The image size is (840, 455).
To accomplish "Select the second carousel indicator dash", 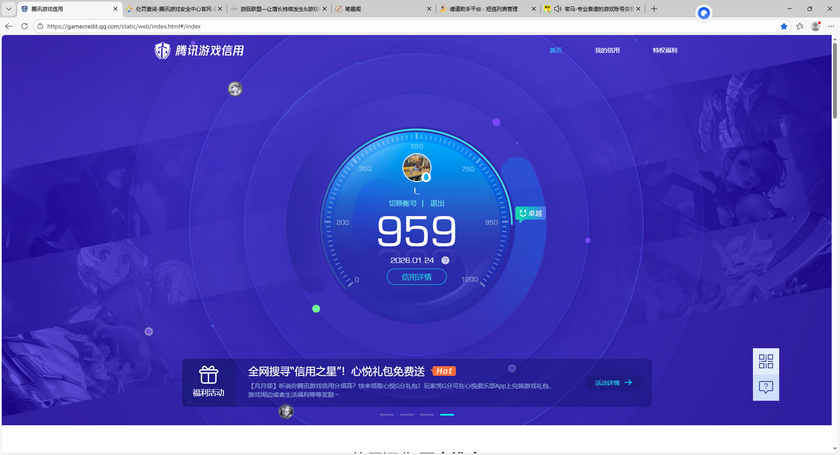I will (406, 414).
